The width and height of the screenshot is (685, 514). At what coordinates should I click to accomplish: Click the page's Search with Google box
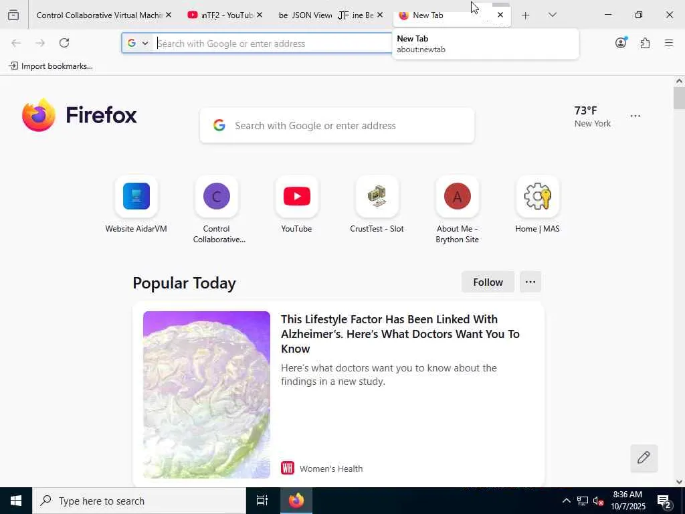click(x=337, y=125)
